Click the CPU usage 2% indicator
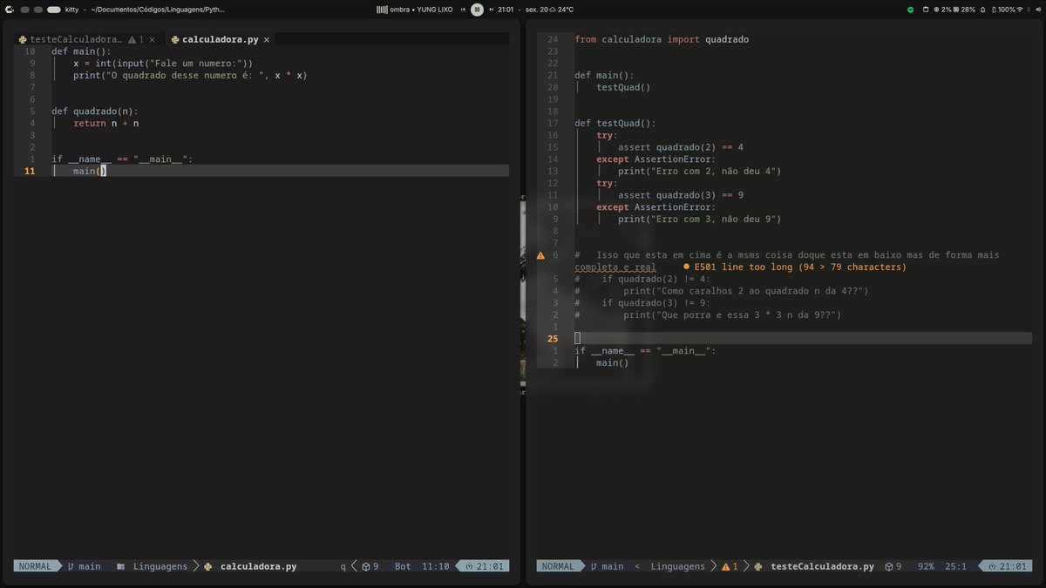The width and height of the screenshot is (1046, 588). click(943, 9)
